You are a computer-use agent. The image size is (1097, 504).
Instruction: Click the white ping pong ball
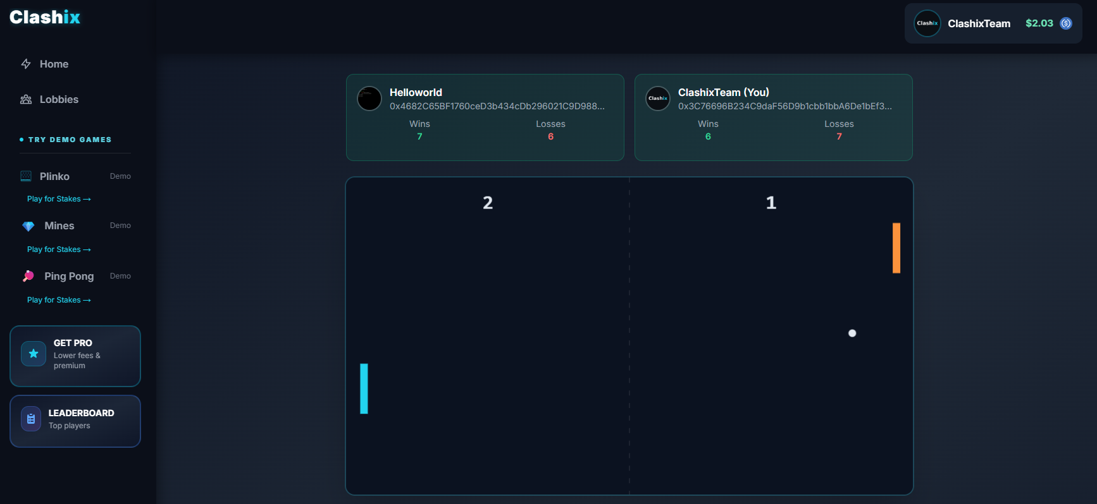852,333
